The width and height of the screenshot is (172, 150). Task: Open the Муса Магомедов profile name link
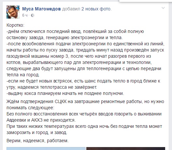41,9
